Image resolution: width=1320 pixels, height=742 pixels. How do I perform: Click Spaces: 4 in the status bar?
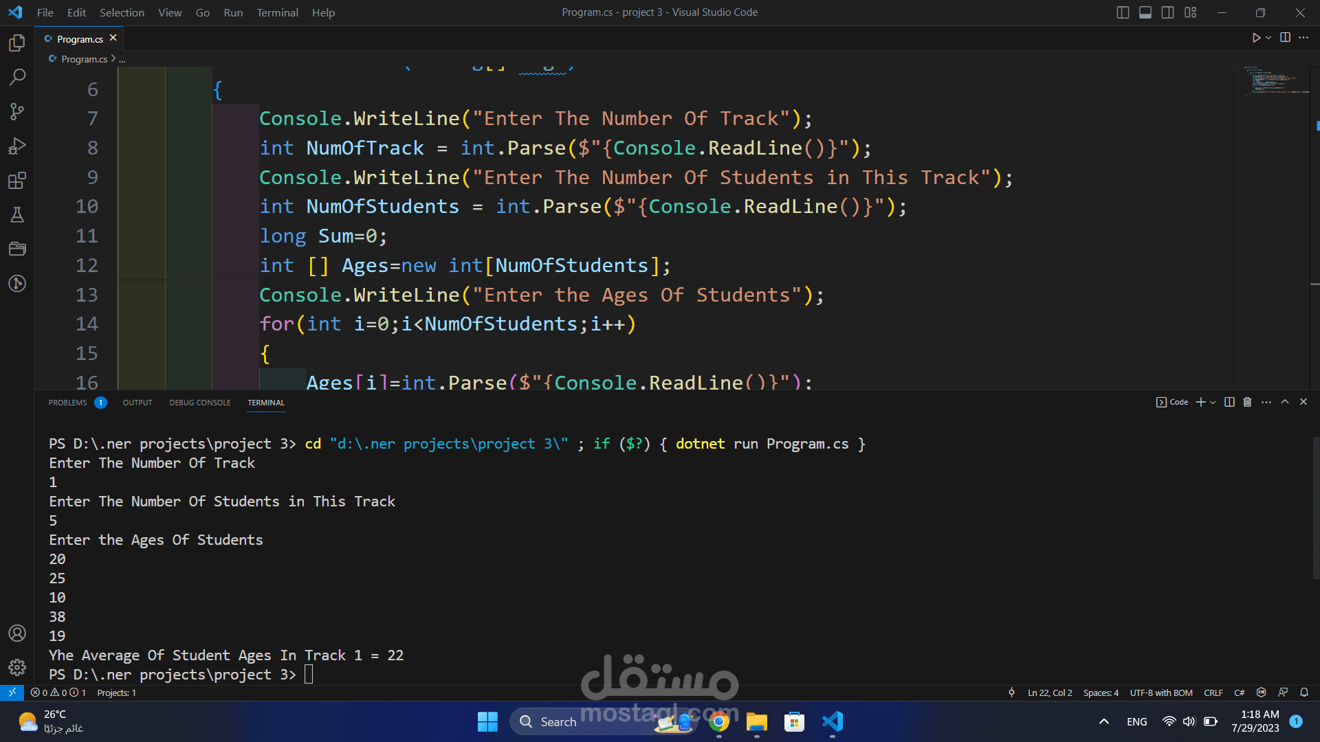(1100, 693)
